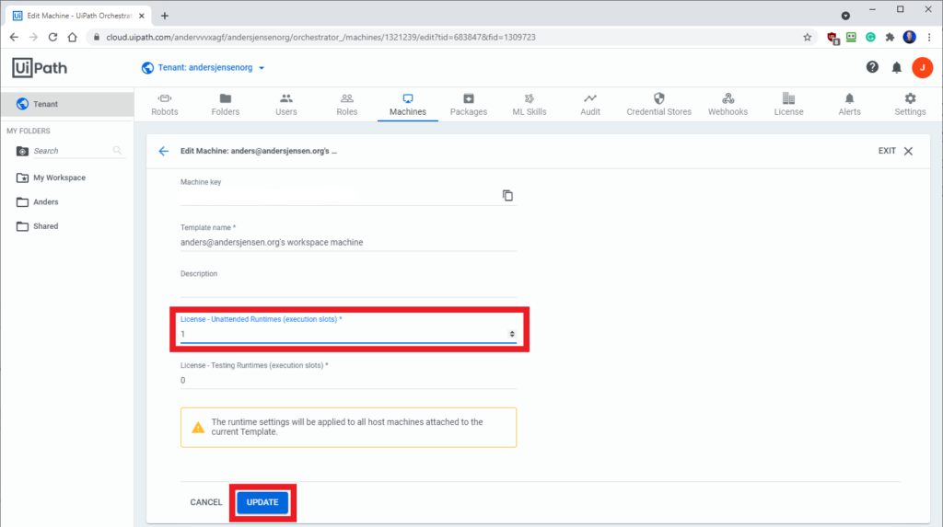Click the Template name field
Screen dimensions: 943x527
[x=348, y=242]
